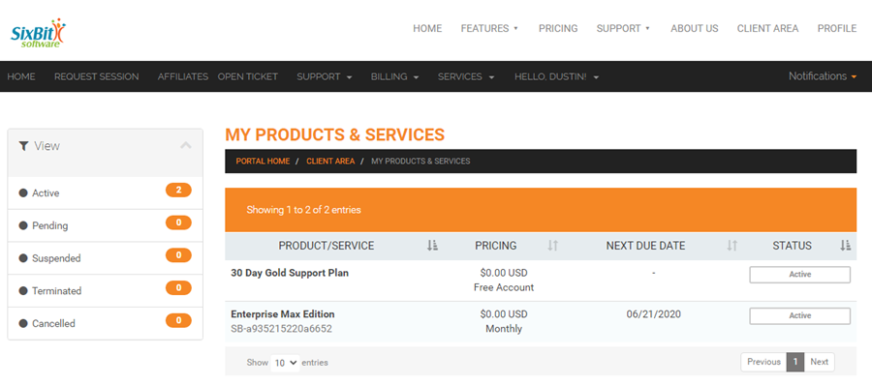Expand Support menu in the dark bar

pyautogui.click(x=325, y=76)
